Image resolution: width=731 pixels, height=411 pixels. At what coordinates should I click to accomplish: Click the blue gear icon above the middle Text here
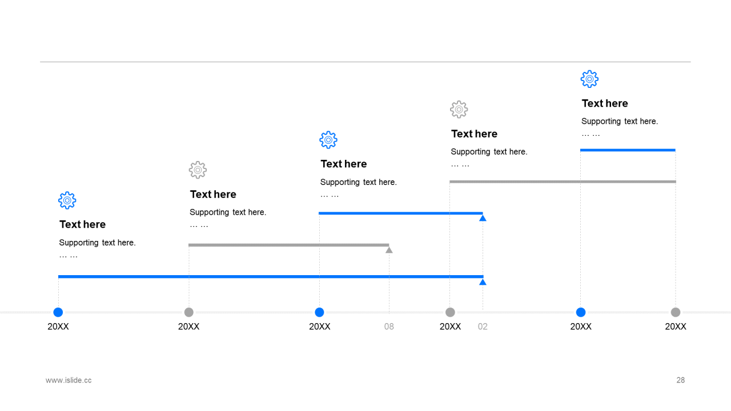(328, 140)
